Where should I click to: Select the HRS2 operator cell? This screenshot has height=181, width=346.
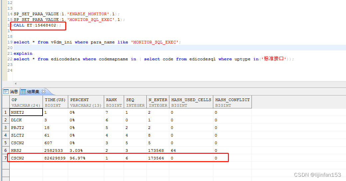(x=26, y=151)
